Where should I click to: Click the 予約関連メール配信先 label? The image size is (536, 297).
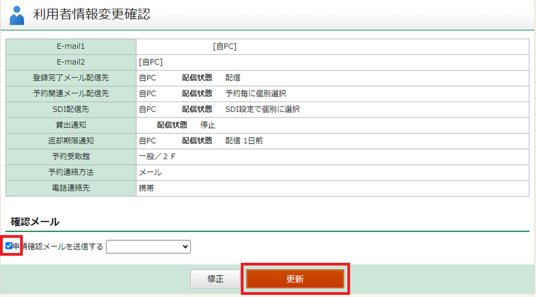click(71, 94)
